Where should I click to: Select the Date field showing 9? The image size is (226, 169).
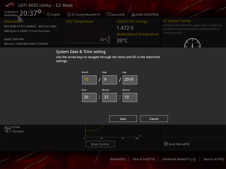click(110, 80)
